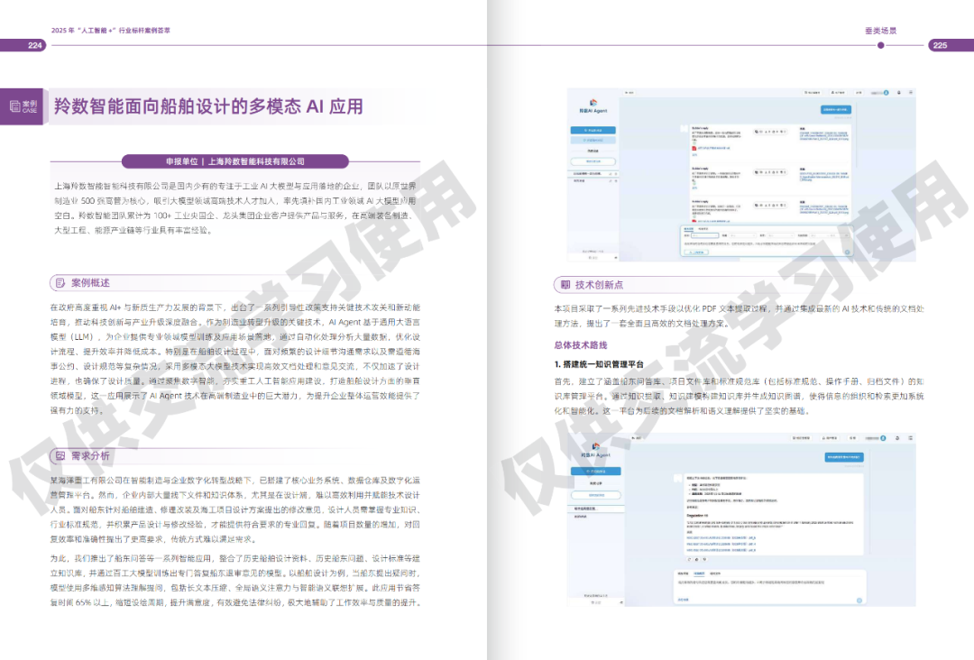The height and width of the screenshot is (660, 974).
Task: Click the paragraph starting 首先，建立了涵盖船东问答库
Action: (x=740, y=396)
